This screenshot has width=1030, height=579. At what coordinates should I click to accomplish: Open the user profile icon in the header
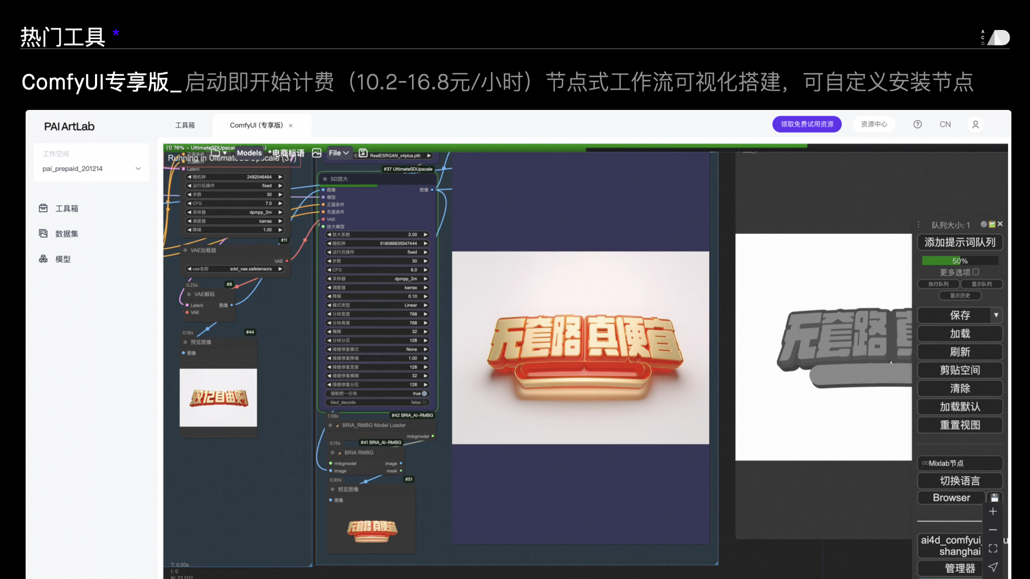pyautogui.click(x=976, y=124)
